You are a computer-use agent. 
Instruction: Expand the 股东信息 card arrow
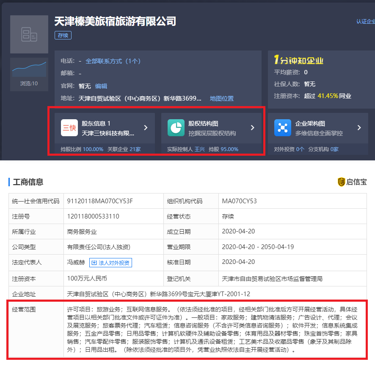(x=146, y=128)
